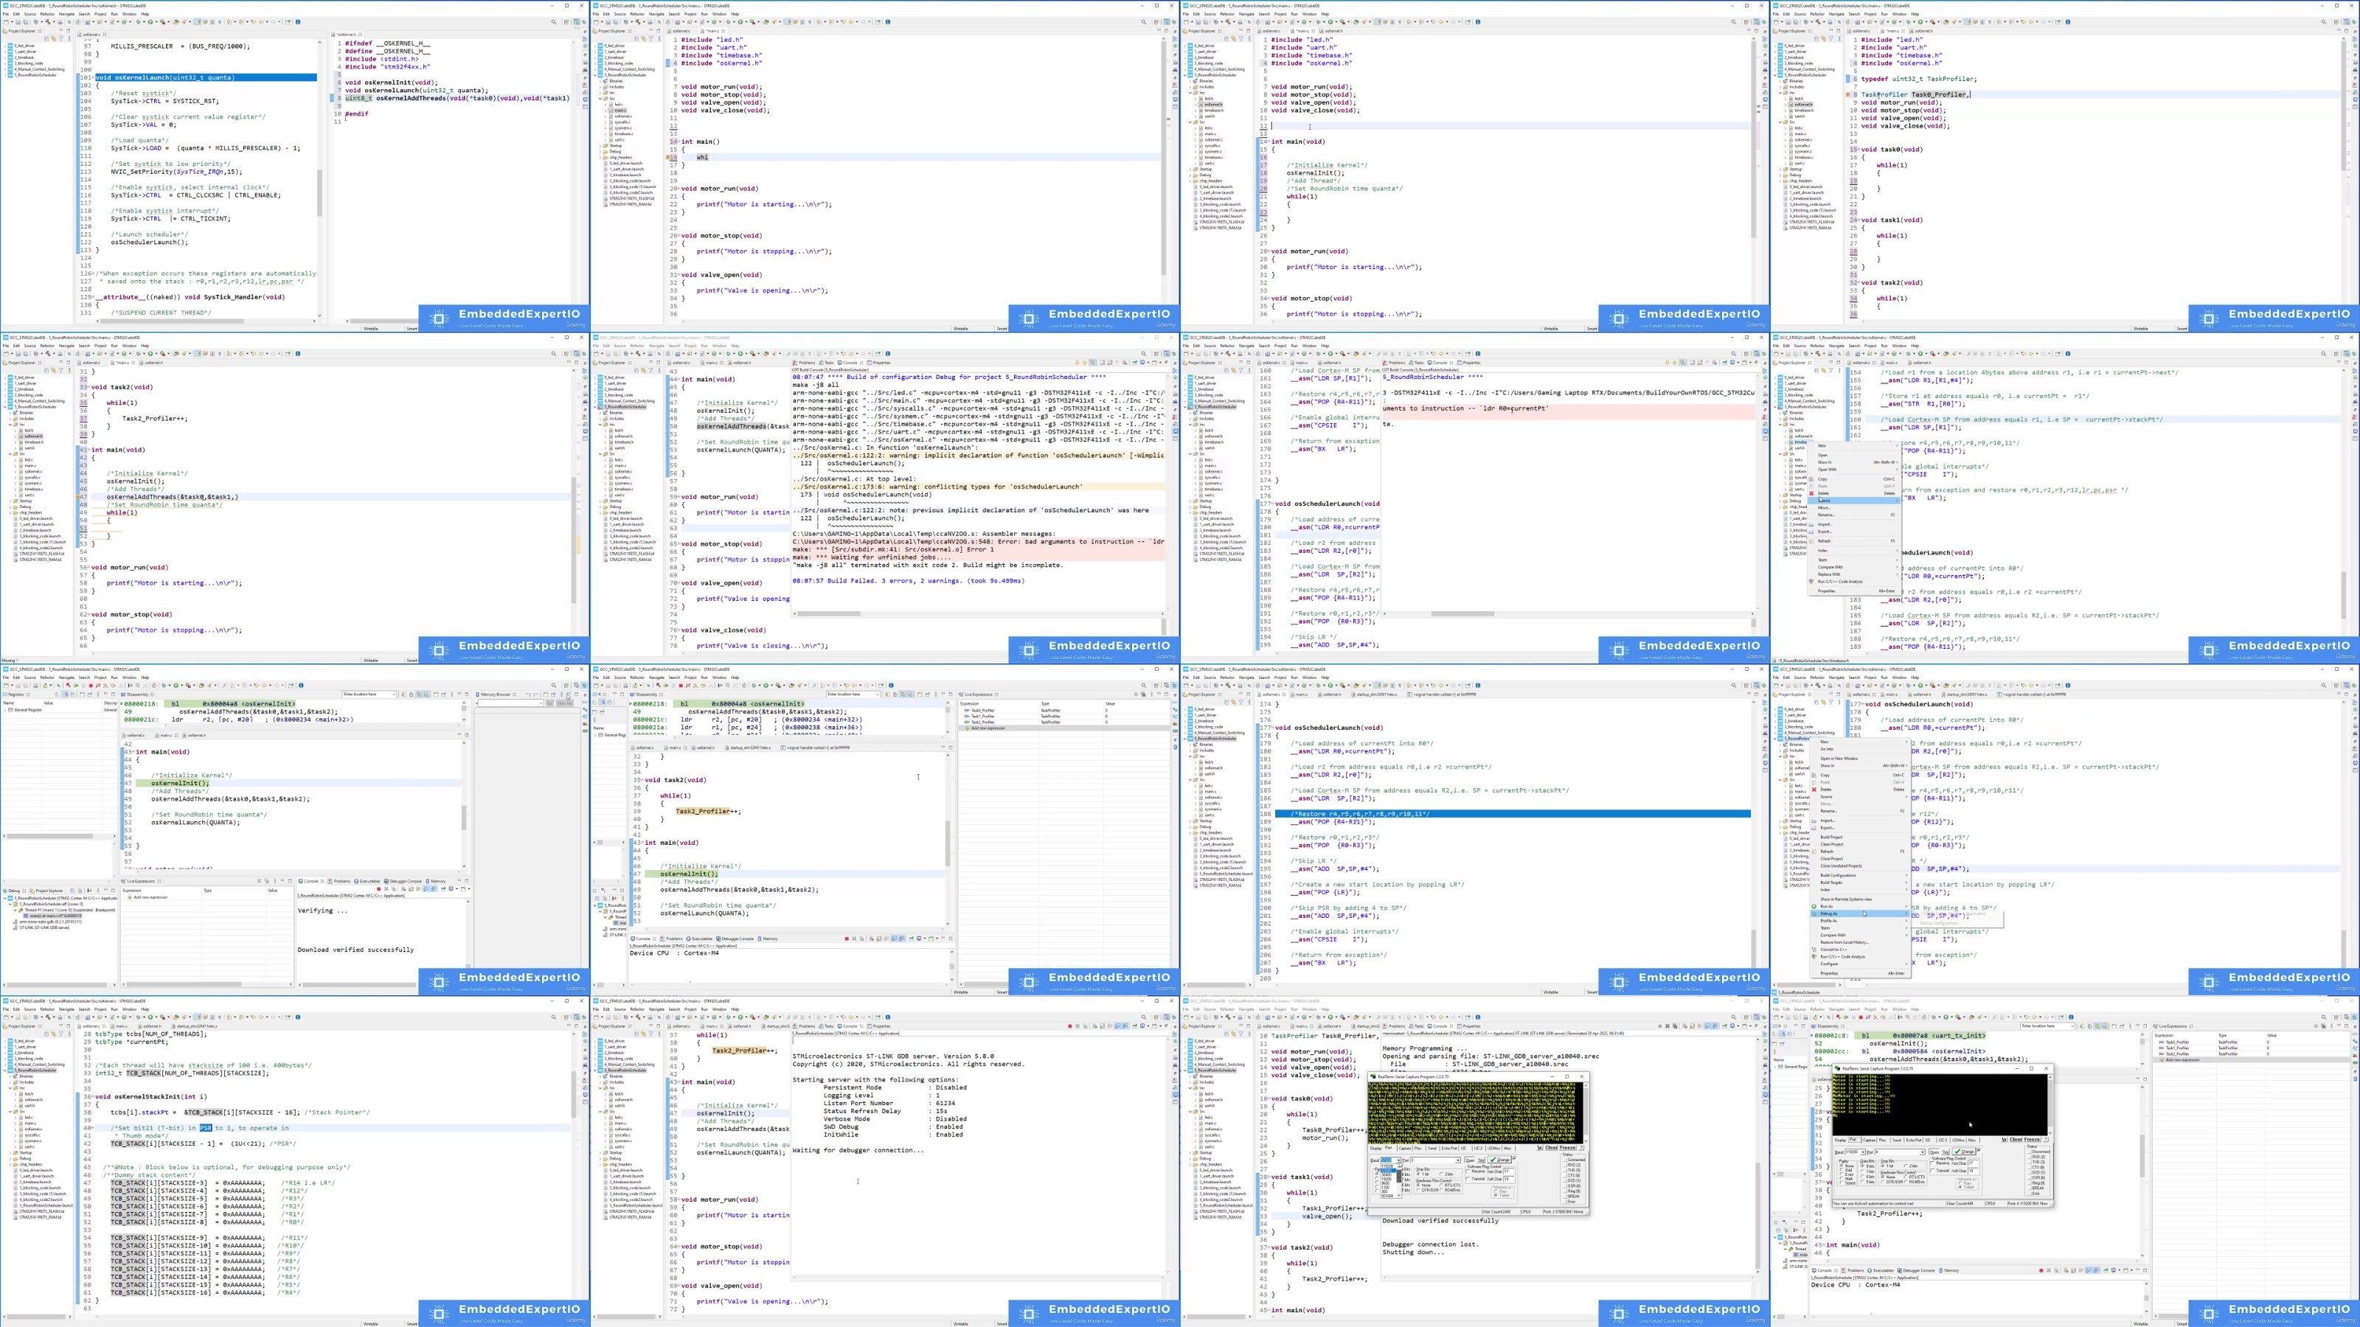
Task: Click blue Information icon in Open With menu frame toolbar
Action: click(x=2068, y=355)
